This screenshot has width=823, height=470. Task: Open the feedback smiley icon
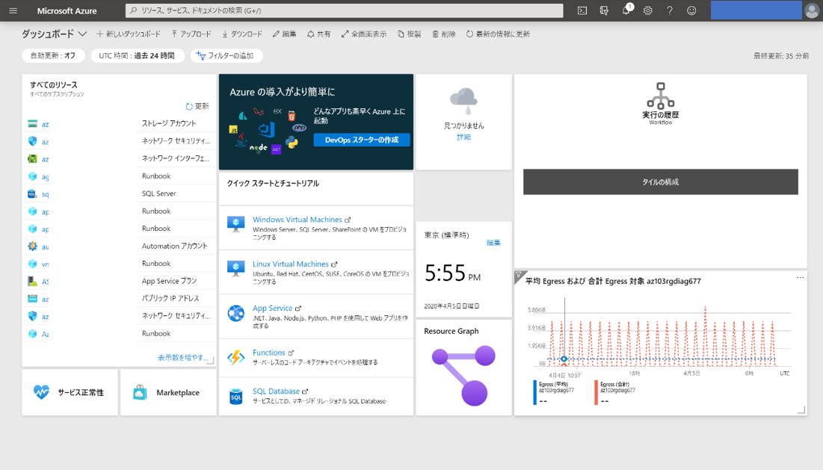[691, 10]
